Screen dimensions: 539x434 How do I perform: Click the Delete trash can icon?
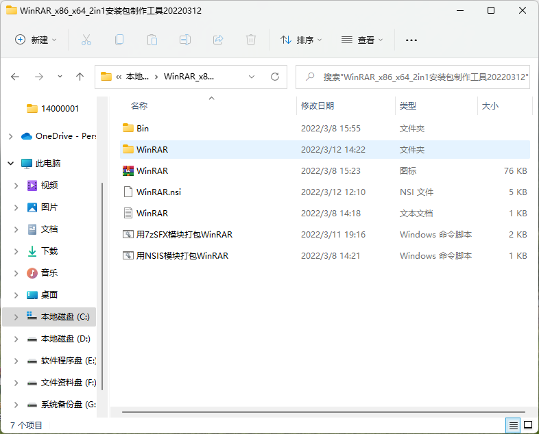[x=251, y=40]
